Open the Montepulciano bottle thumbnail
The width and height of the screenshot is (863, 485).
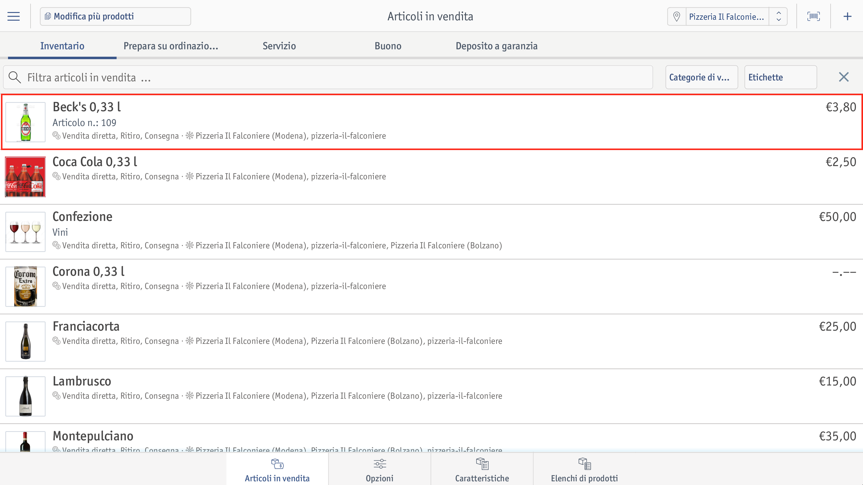coord(26,441)
